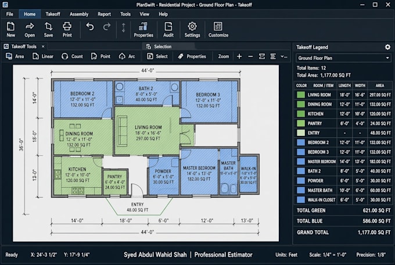Redo the last undone action
The image size is (395, 265).
tap(107, 27)
